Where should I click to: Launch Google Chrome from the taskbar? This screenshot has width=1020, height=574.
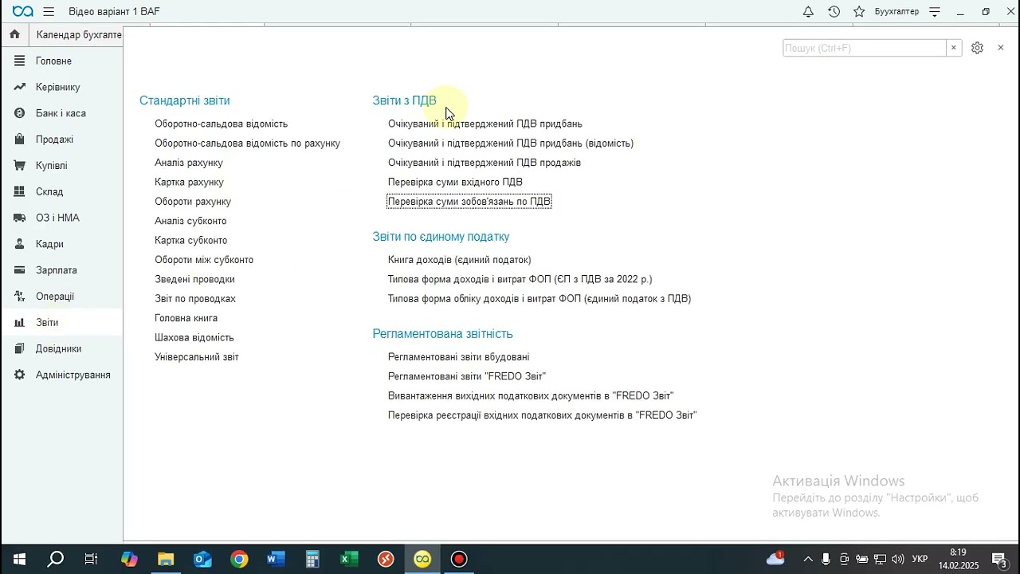(x=239, y=559)
